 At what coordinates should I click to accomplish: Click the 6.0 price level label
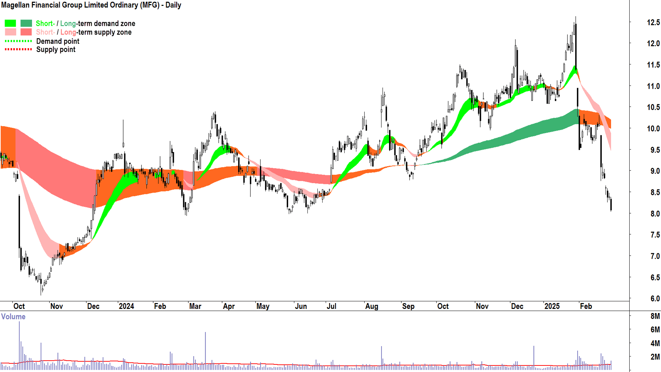pos(655,299)
